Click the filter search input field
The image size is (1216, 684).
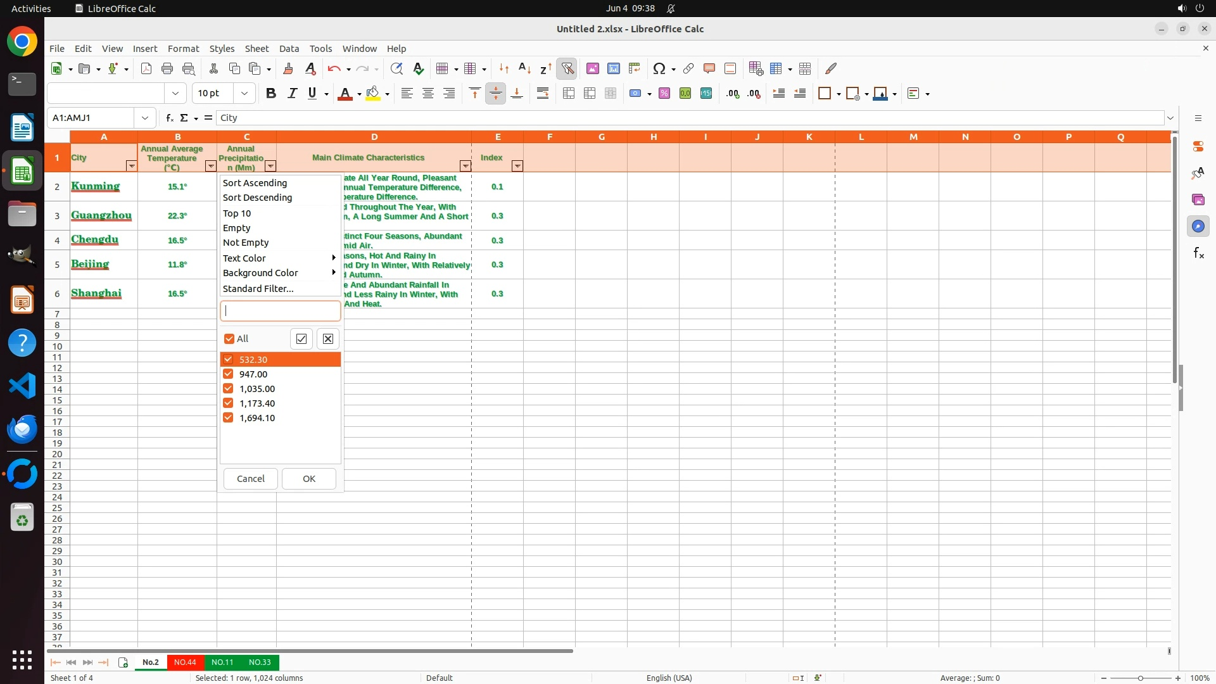[280, 310]
